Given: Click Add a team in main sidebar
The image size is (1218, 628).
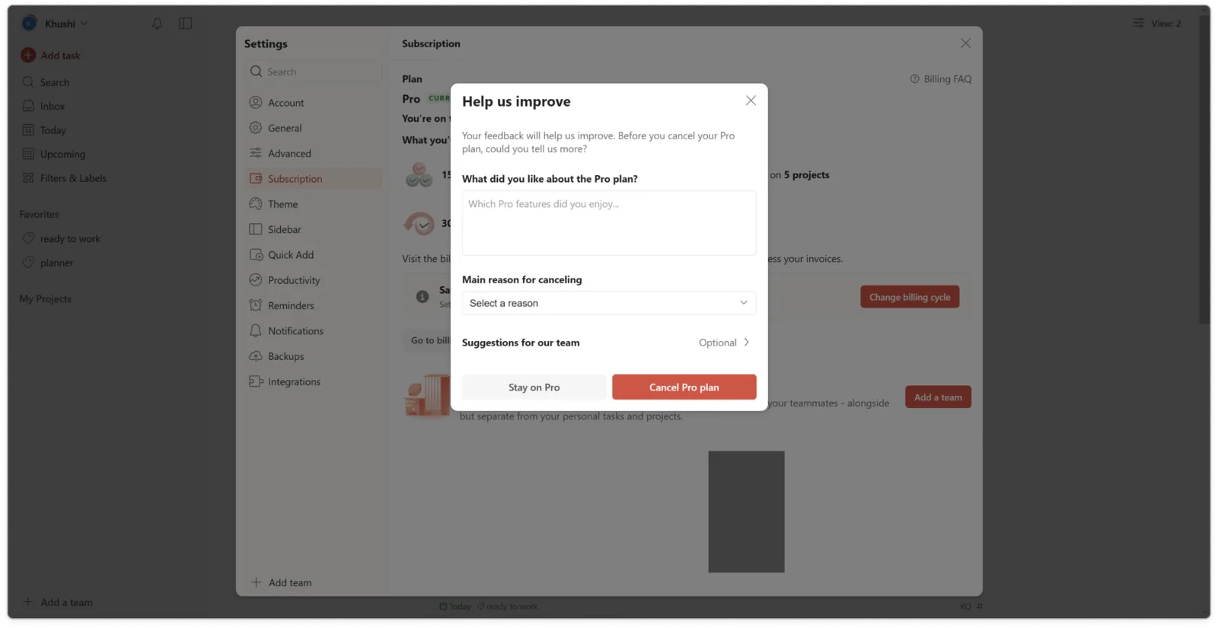Looking at the screenshot, I should 66,602.
